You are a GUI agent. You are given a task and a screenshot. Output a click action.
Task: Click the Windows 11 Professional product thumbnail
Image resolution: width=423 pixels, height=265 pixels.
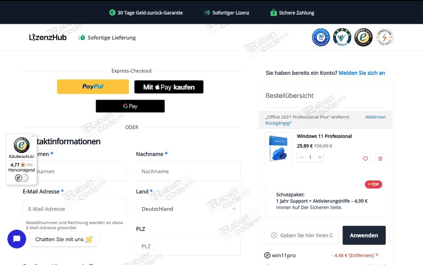[278, 148]
